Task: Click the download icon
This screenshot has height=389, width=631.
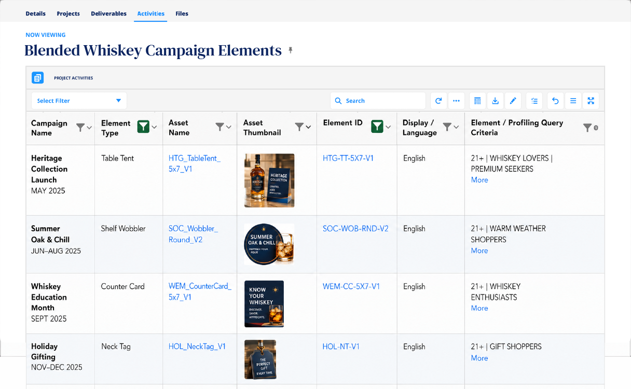Action: 495,101
